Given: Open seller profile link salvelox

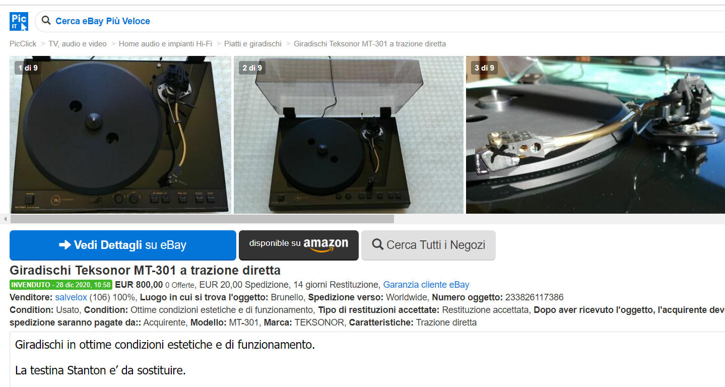Looking at the screenshot, I should [71, 297].
